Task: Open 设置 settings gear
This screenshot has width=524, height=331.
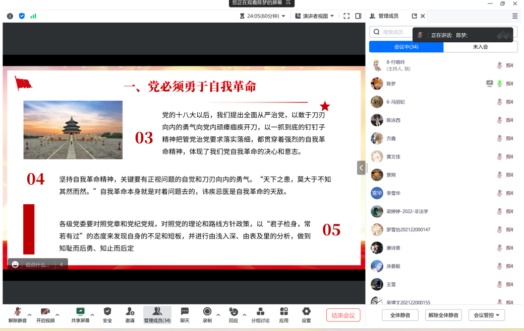Action: click(306, 314)
